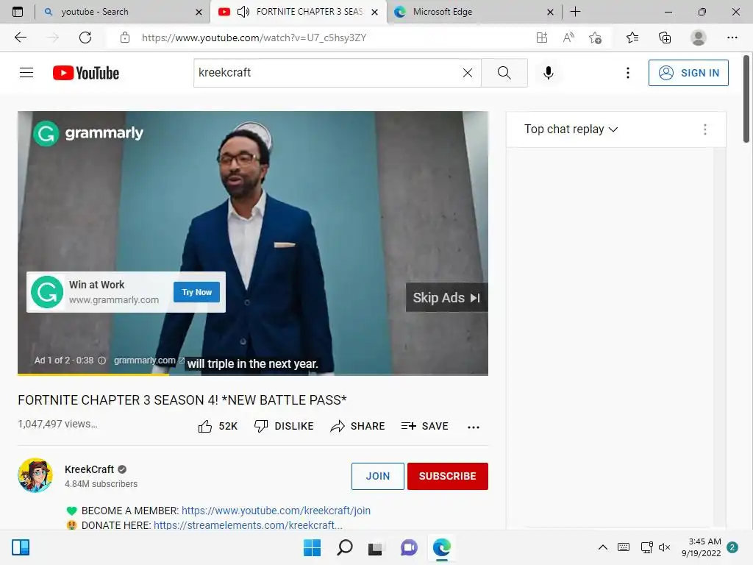This screenshot has width=753, height=565.
Task: Click Try Now on the ad card
Action: [196, 292]
